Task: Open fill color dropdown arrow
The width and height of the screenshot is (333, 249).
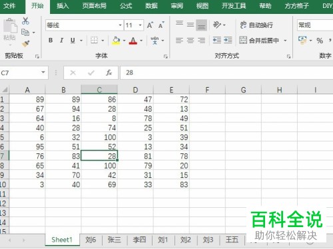Action: [x=124, y=41]
